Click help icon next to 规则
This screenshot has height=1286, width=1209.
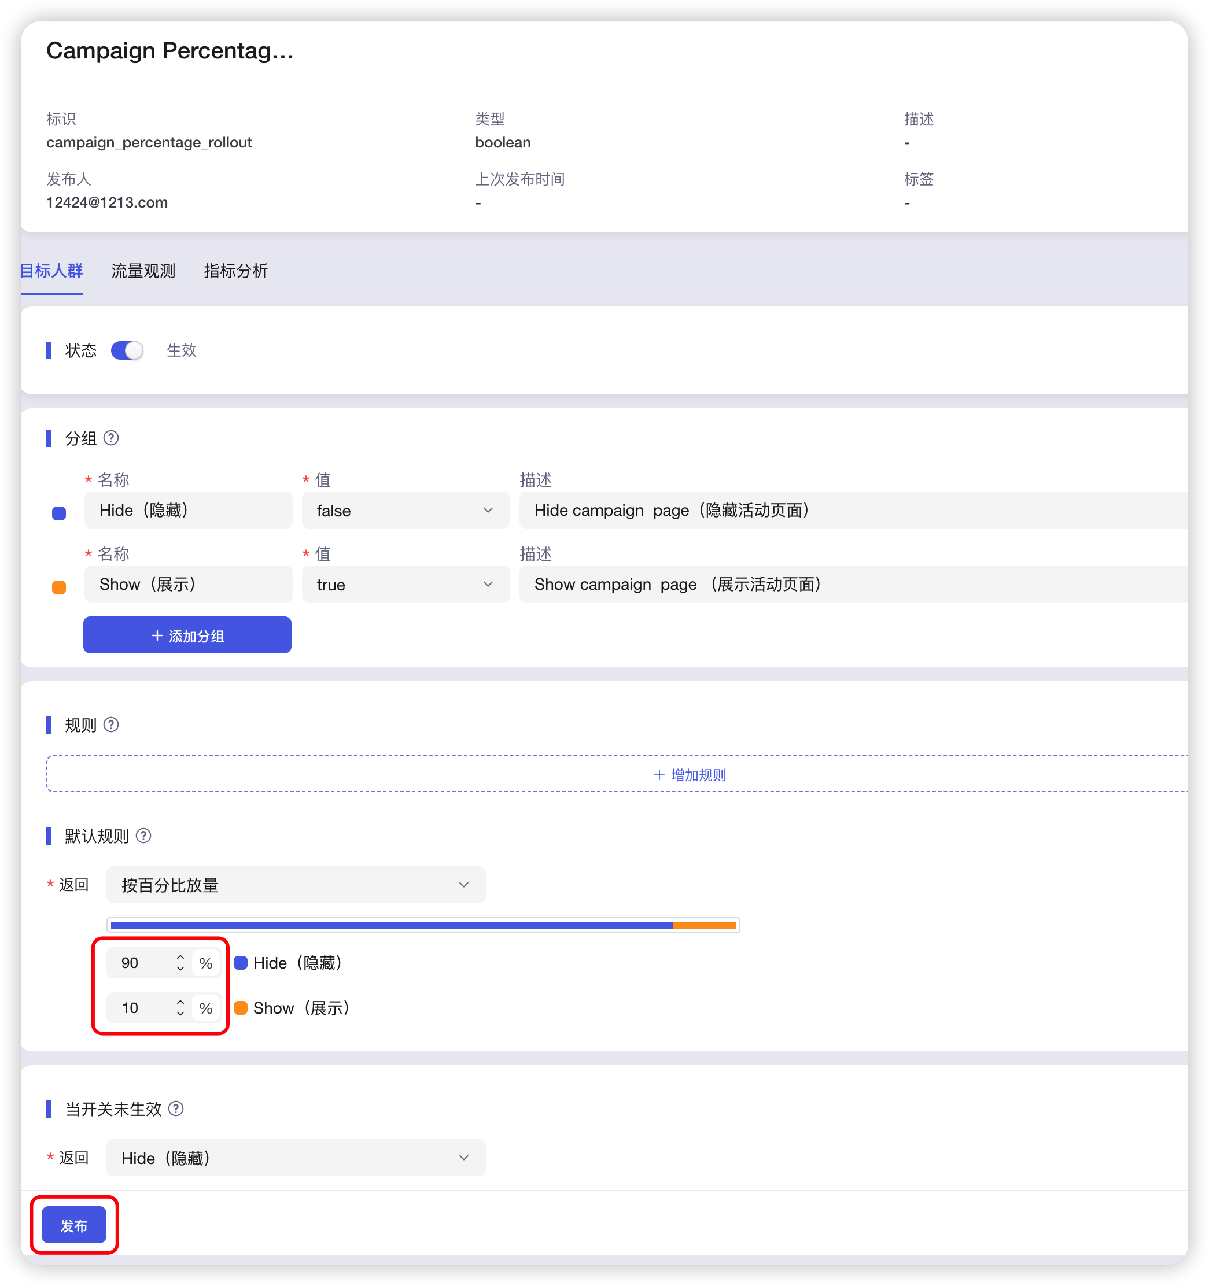(110, 725)
